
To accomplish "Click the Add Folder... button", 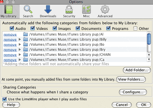I will [137, 70].
